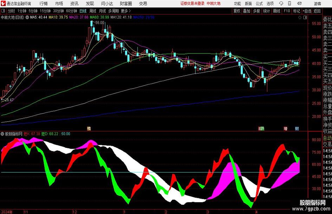Switch to 月线 monthly period
Screen dimensions: 332x214
click(x=103, y=11)
